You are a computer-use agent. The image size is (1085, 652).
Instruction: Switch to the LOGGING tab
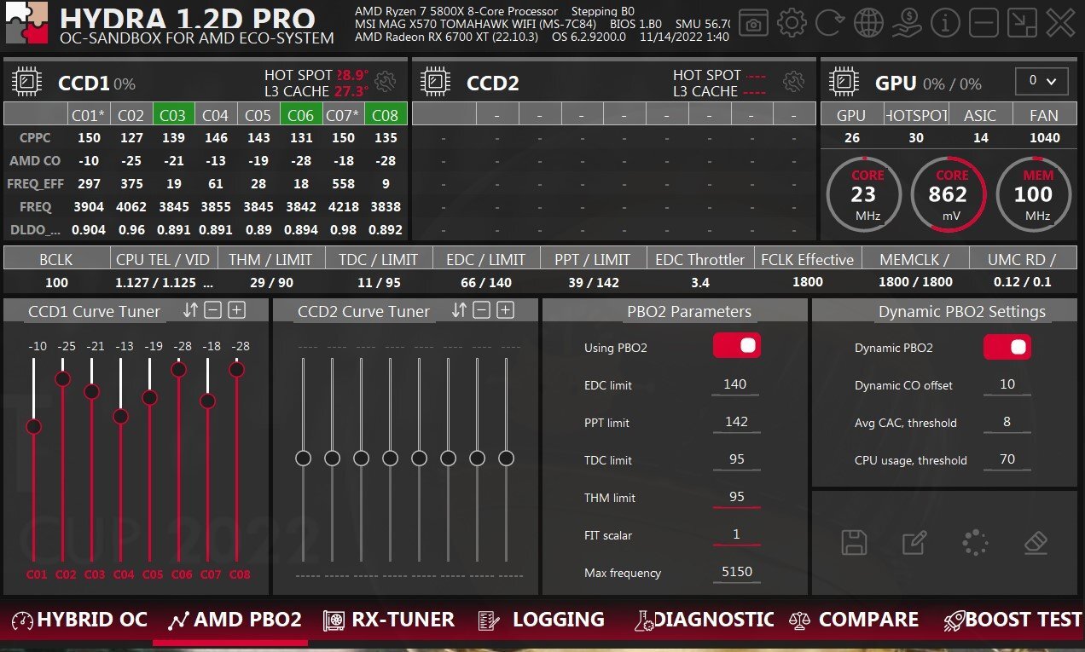[542, 620]
